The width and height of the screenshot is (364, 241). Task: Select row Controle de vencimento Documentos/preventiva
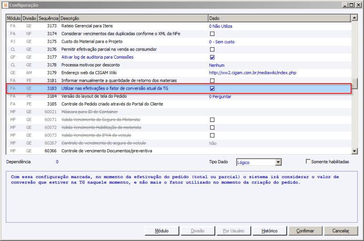[178, 151]
